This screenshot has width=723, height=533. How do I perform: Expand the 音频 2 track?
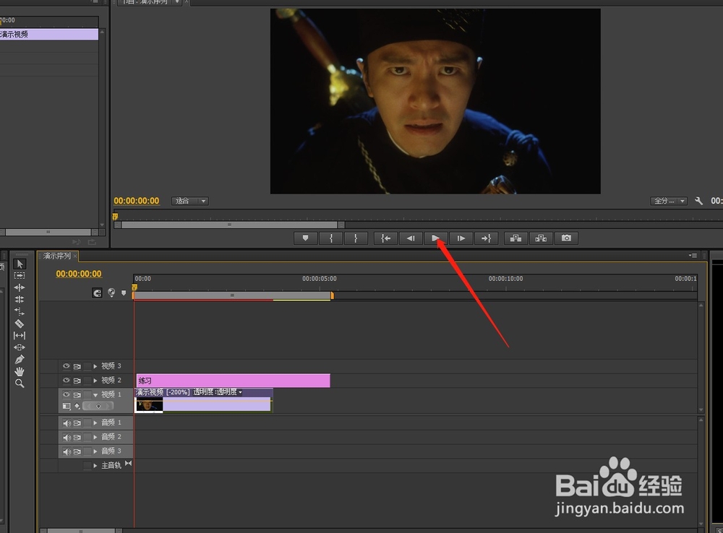[95, 437]
